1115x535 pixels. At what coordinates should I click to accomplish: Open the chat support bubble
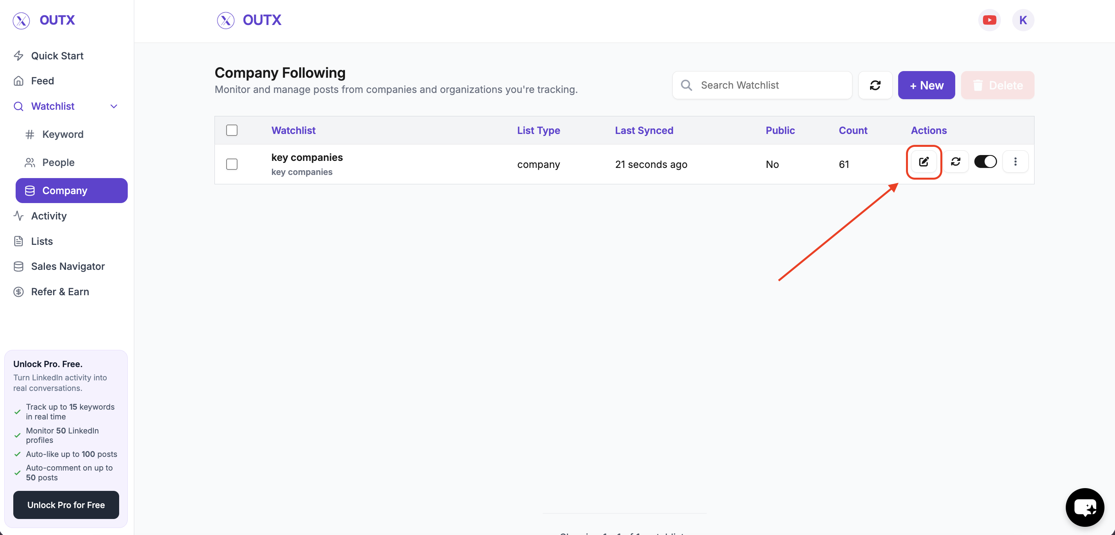pyautogui.click(x=1084, y=507)
